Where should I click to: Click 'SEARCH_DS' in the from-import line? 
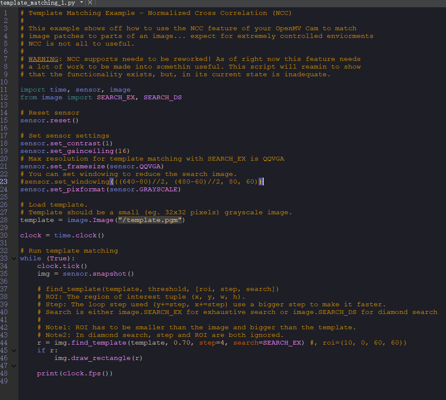coord(163,98)
